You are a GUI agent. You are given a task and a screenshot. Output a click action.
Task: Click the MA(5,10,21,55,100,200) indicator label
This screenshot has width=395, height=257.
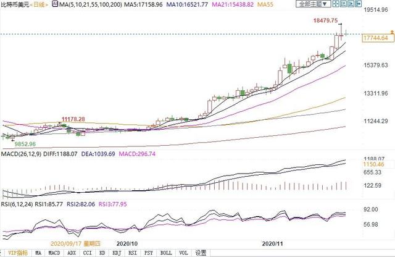91,4
